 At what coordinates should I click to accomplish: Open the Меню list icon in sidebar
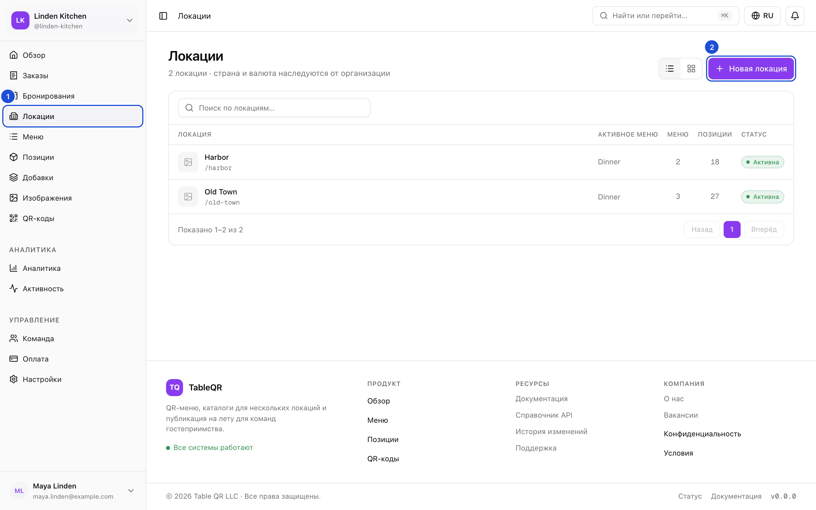[x=14, y=137]
